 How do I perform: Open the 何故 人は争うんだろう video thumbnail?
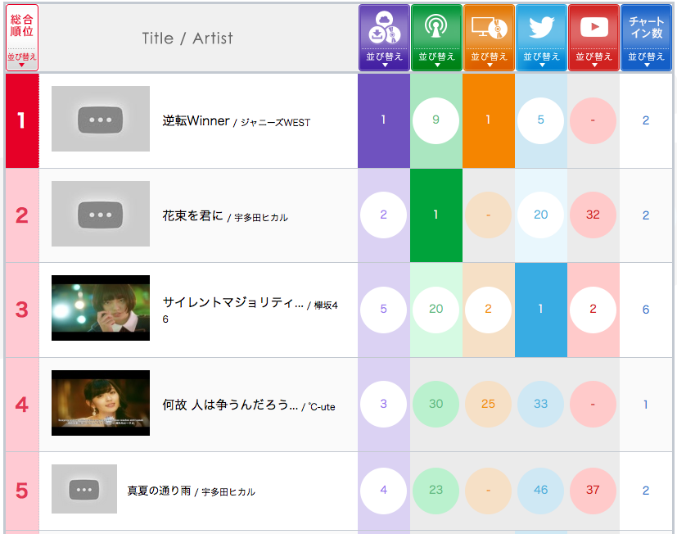[101, 403]
